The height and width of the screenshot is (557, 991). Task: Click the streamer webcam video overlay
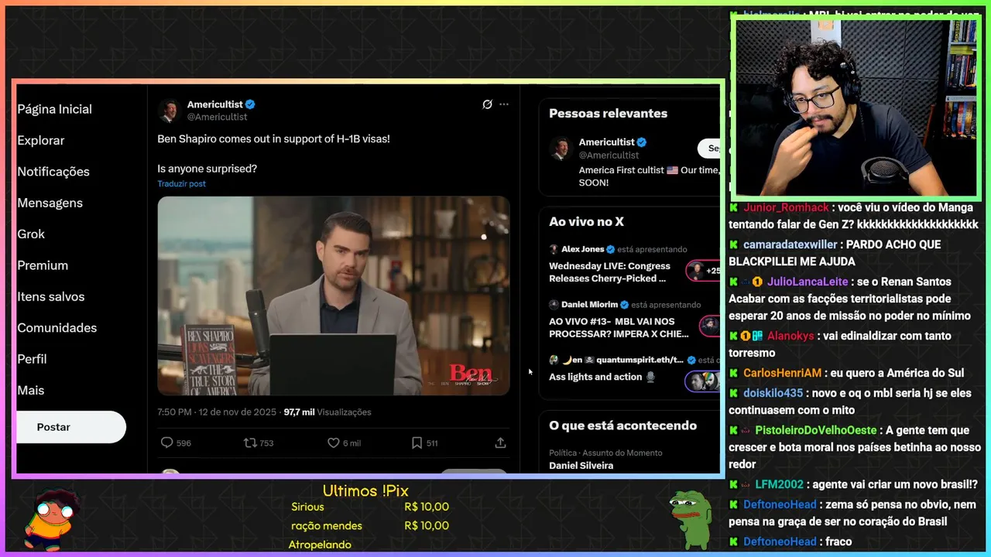coord(856,108)
